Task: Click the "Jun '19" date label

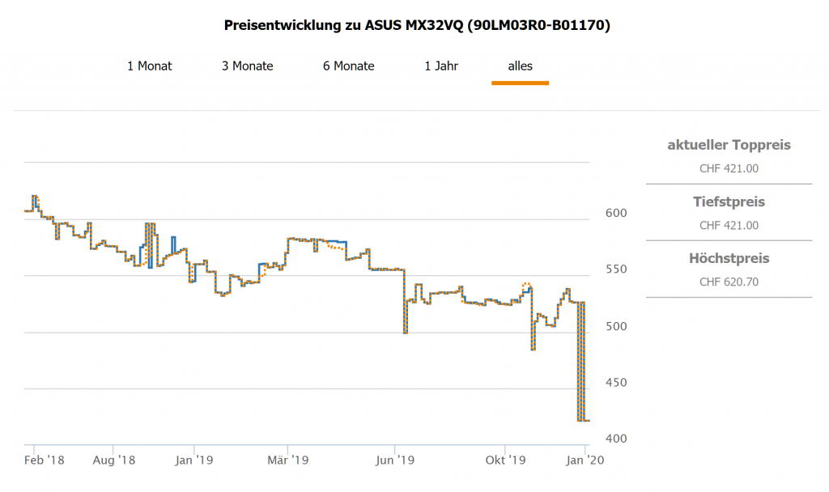Action: (395, 460)
